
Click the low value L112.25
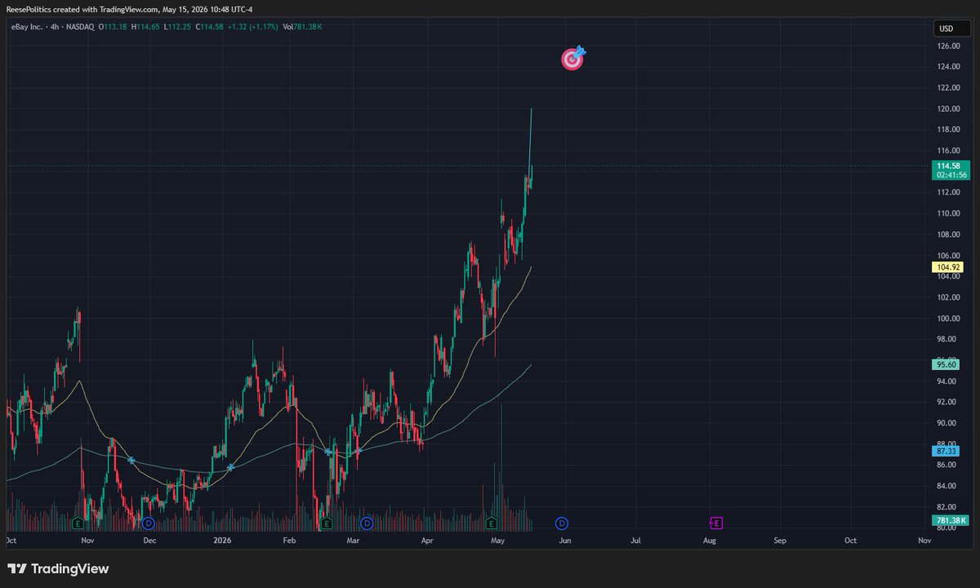point(176,27)
